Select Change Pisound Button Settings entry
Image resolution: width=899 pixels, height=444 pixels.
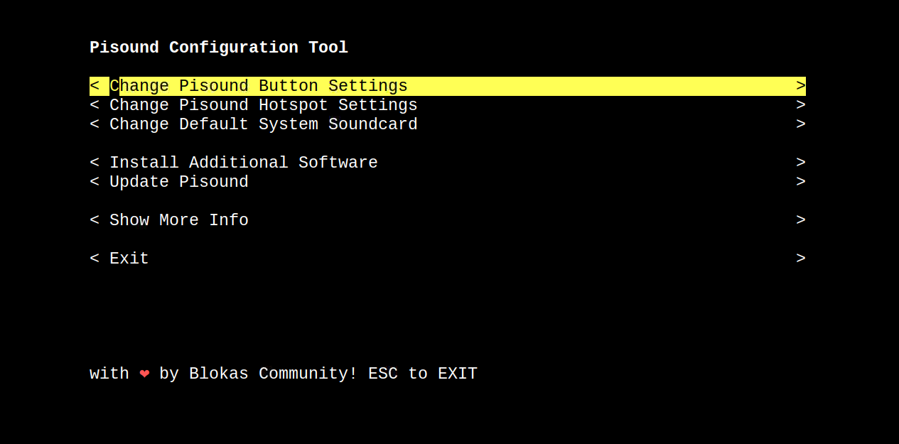coord(448,86)
